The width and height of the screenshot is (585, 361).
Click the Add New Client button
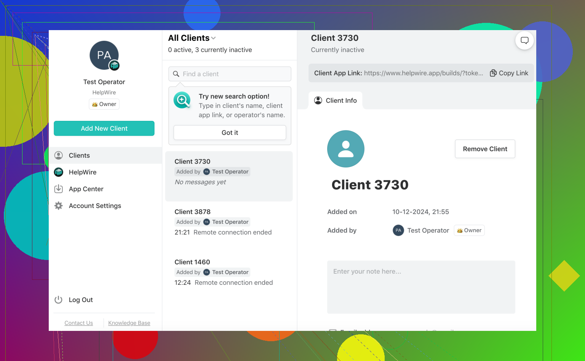[104, 128]
